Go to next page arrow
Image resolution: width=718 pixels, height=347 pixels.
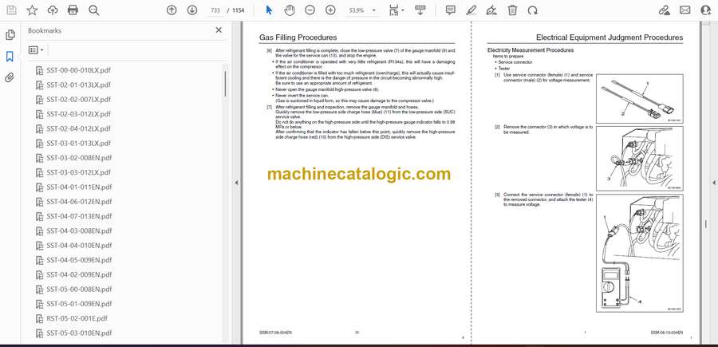point(191,10)
